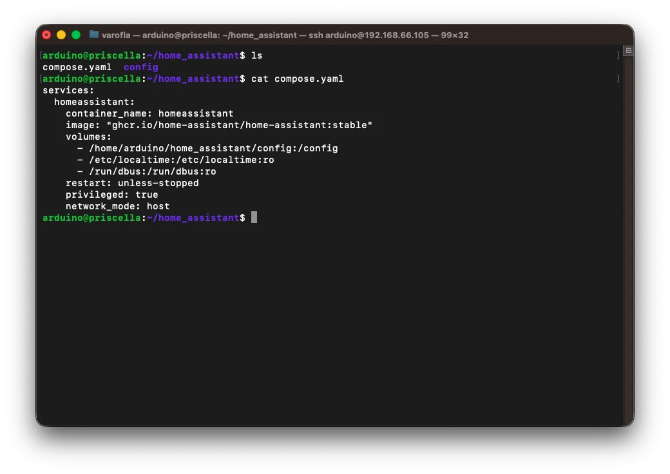Click the /run/dbus volume entry

(x=152, y=171)
